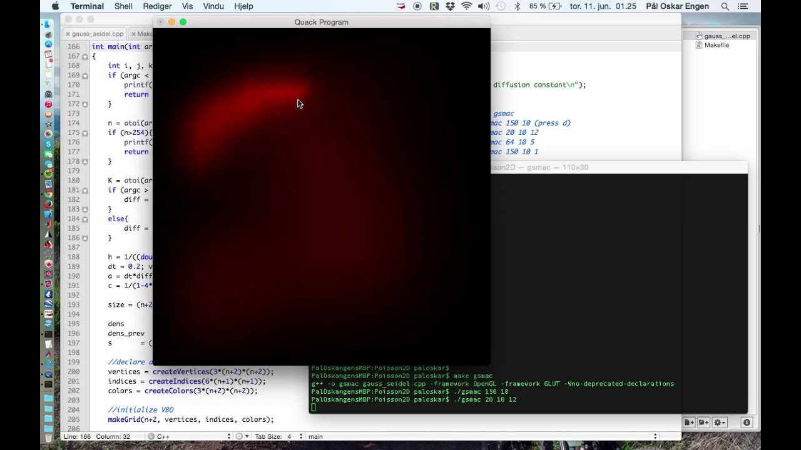
Task: Close the gauss_seidel.cpp tab with its x
Action: [68, 34]
